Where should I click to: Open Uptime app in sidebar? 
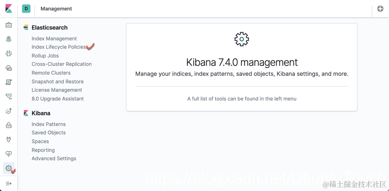[9, 111]
